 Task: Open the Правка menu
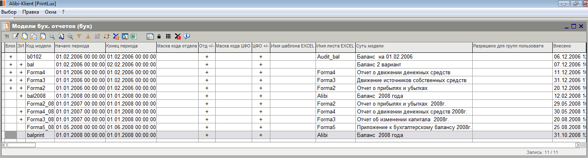pos(31,12)
